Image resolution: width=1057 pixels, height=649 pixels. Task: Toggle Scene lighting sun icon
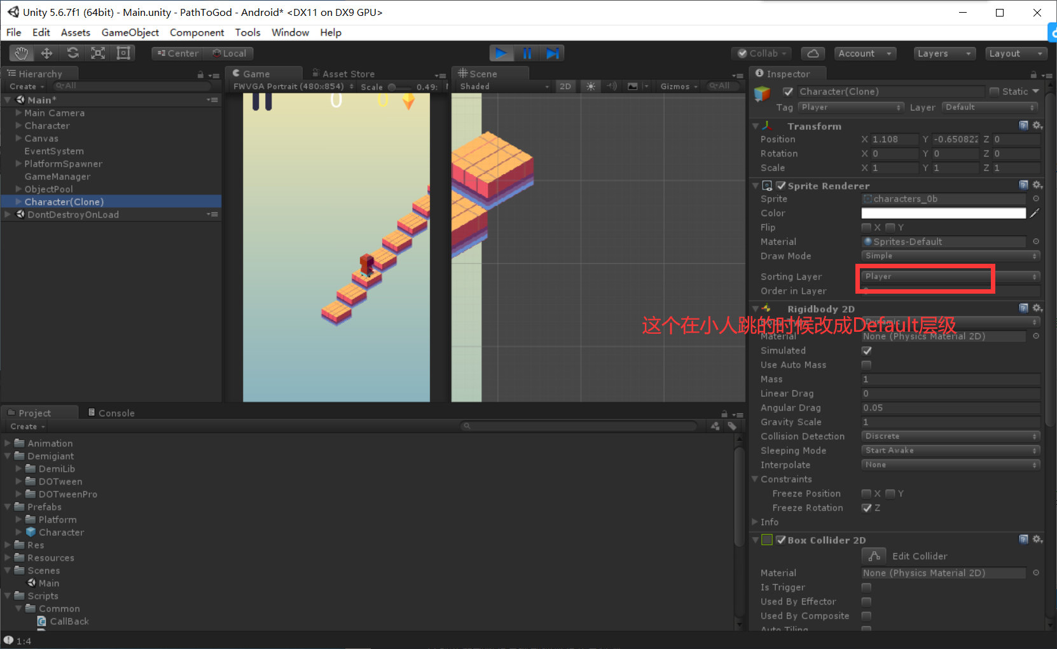click(x=591, y=86)
